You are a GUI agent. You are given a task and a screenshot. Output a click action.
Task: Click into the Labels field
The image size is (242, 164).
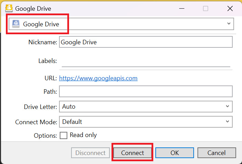[146, 61]
